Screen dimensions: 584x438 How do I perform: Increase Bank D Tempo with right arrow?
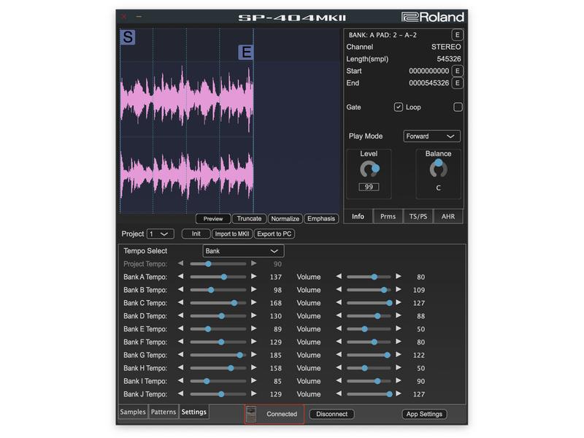[253, 316]
